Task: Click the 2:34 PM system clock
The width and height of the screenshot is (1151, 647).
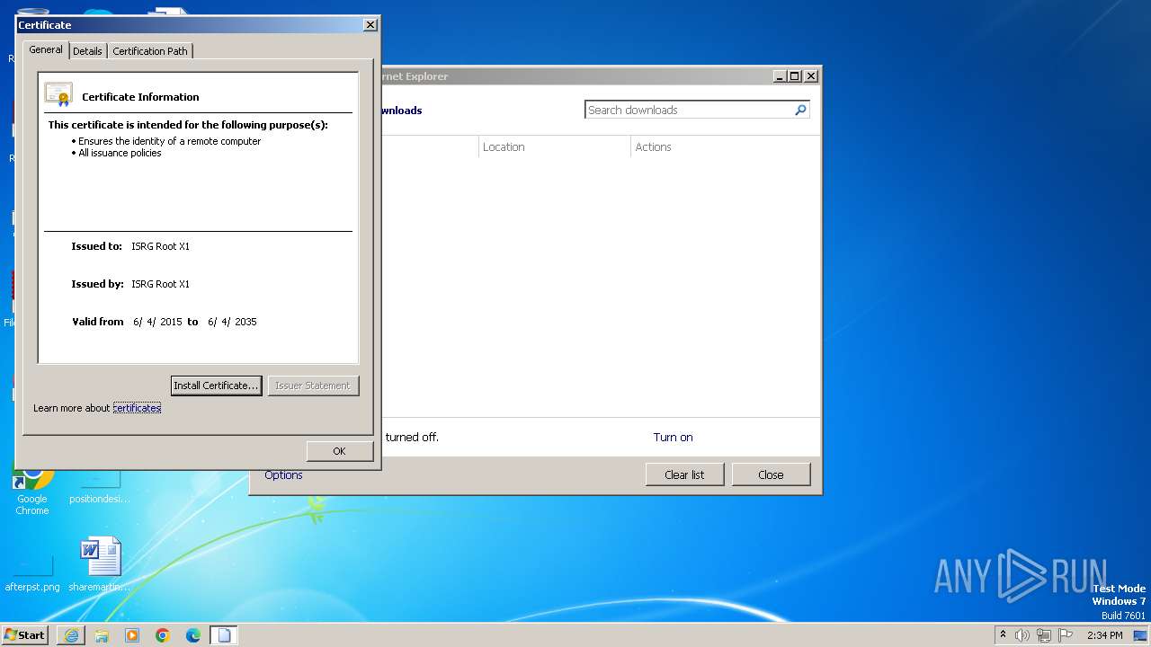Action: 1104,635
